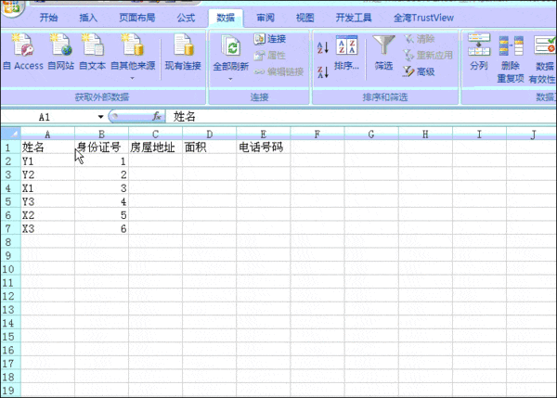Import data from text file icon
The height and width of the screenshot is (398, 557).
point(92,45)
